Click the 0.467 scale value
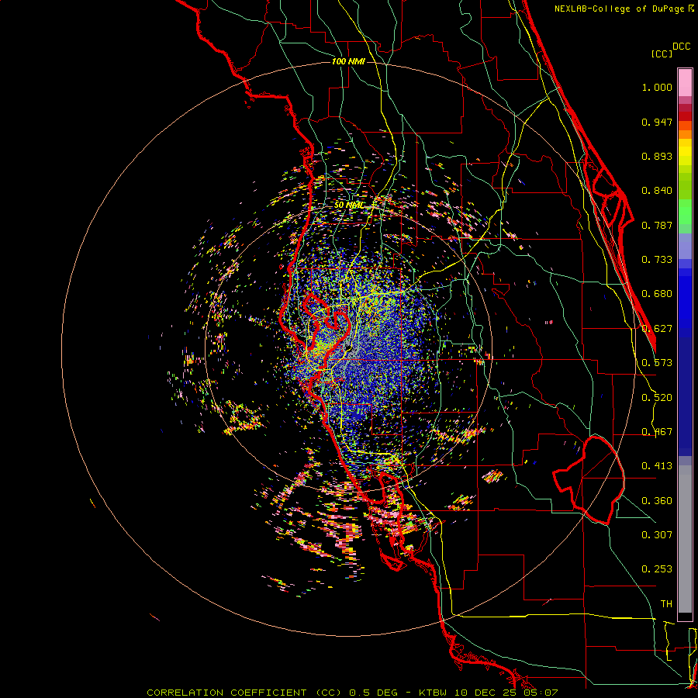 click(x=657, y=432)
